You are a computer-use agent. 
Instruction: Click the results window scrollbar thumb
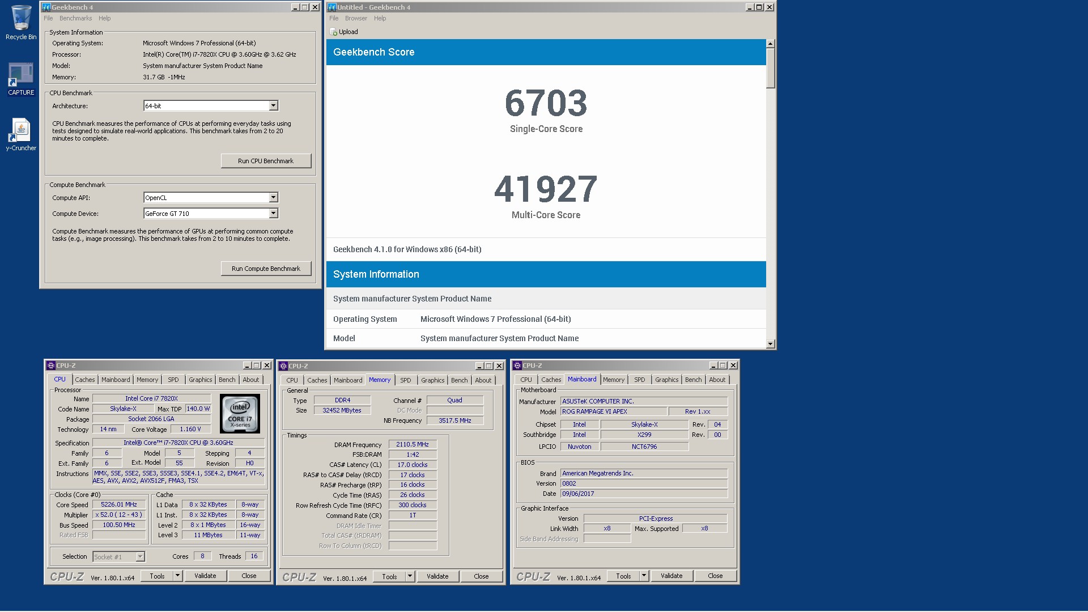click(770, 68)
